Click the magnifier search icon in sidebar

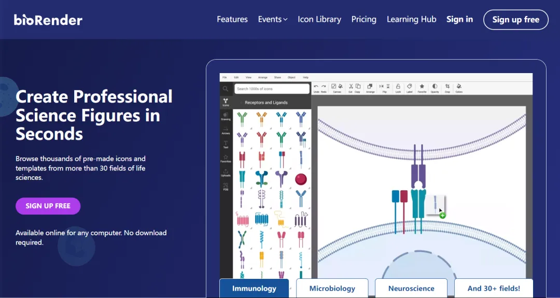click(226, 89)
